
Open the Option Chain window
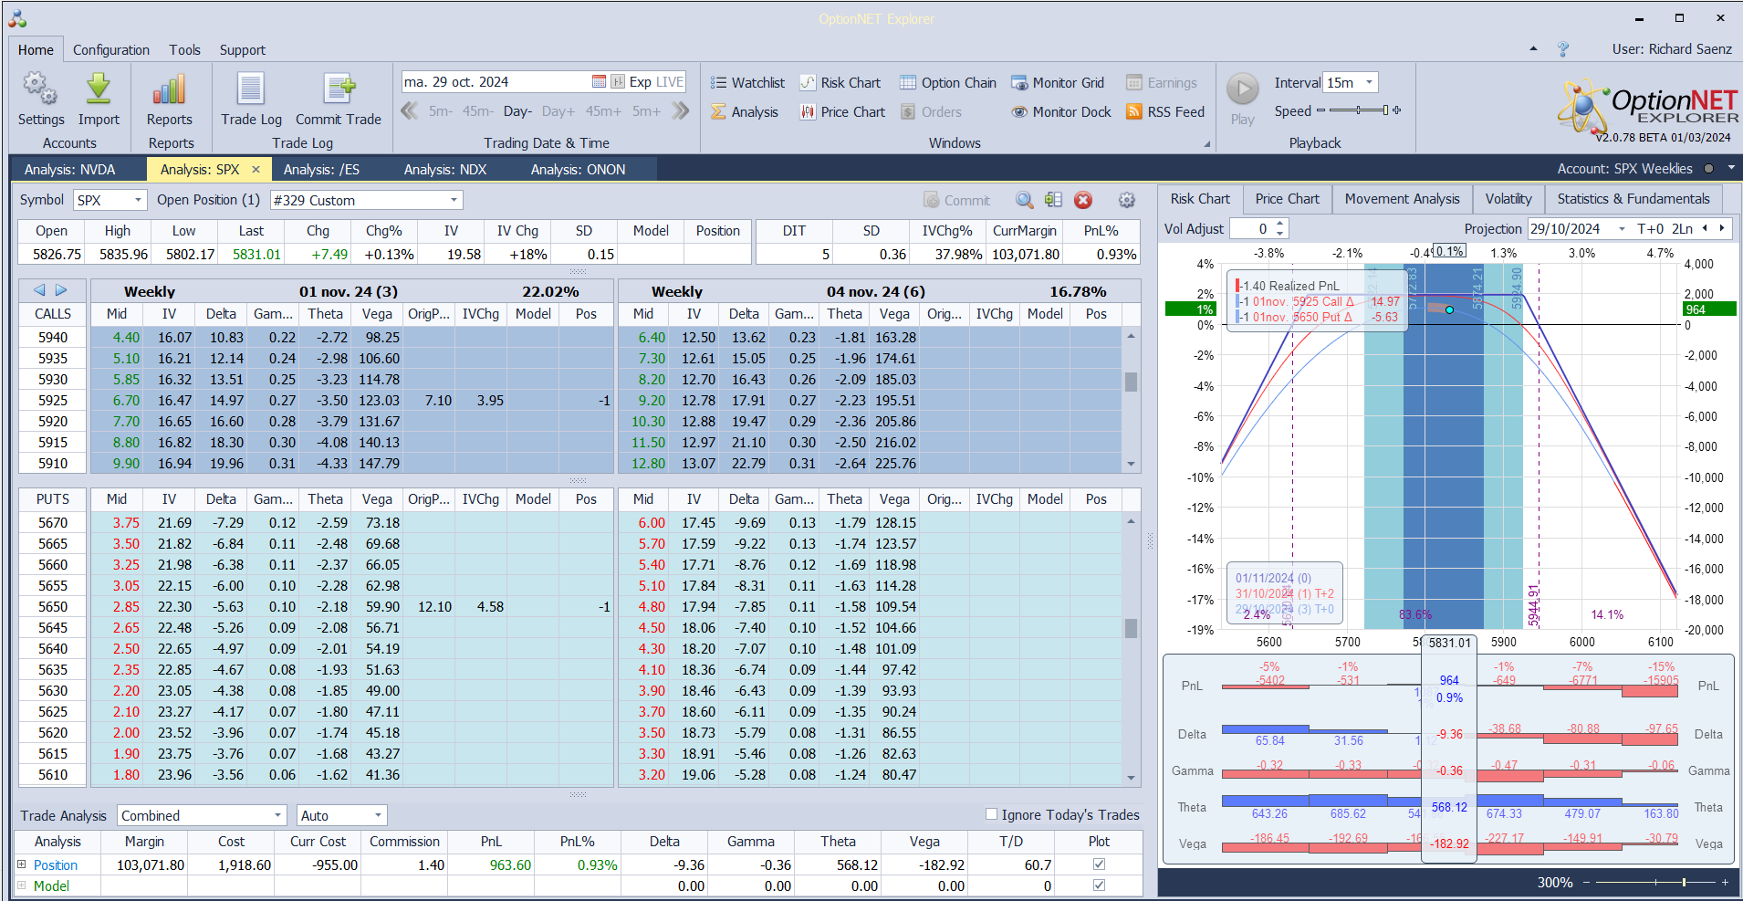coord(948,83)
